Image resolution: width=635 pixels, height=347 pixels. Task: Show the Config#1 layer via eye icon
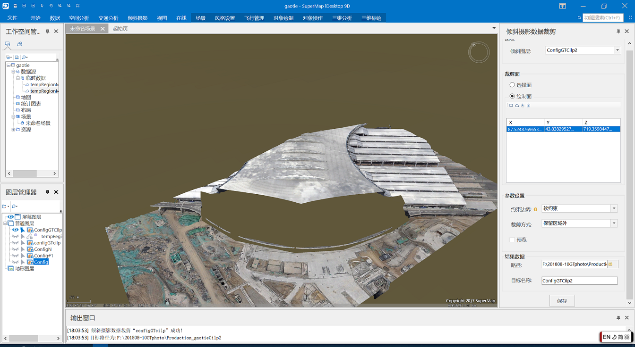(15, 256)
